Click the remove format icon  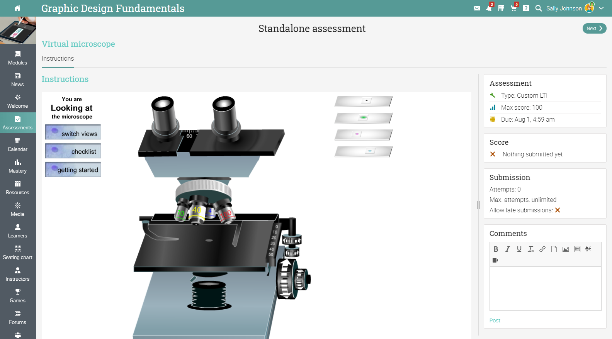[x=531, y=249]
